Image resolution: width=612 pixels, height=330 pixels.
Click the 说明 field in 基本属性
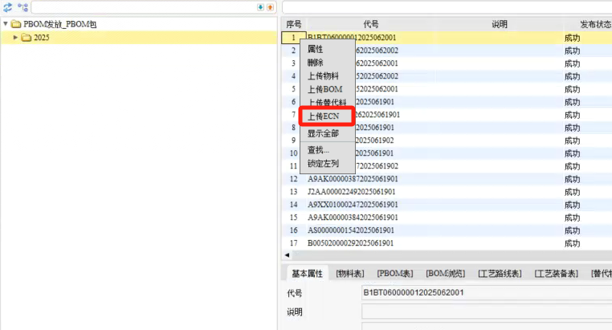(487, 312)
